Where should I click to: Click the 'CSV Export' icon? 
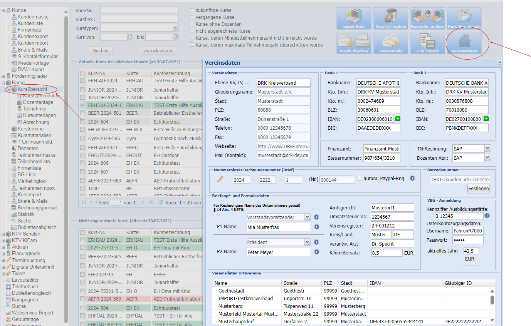427,43
